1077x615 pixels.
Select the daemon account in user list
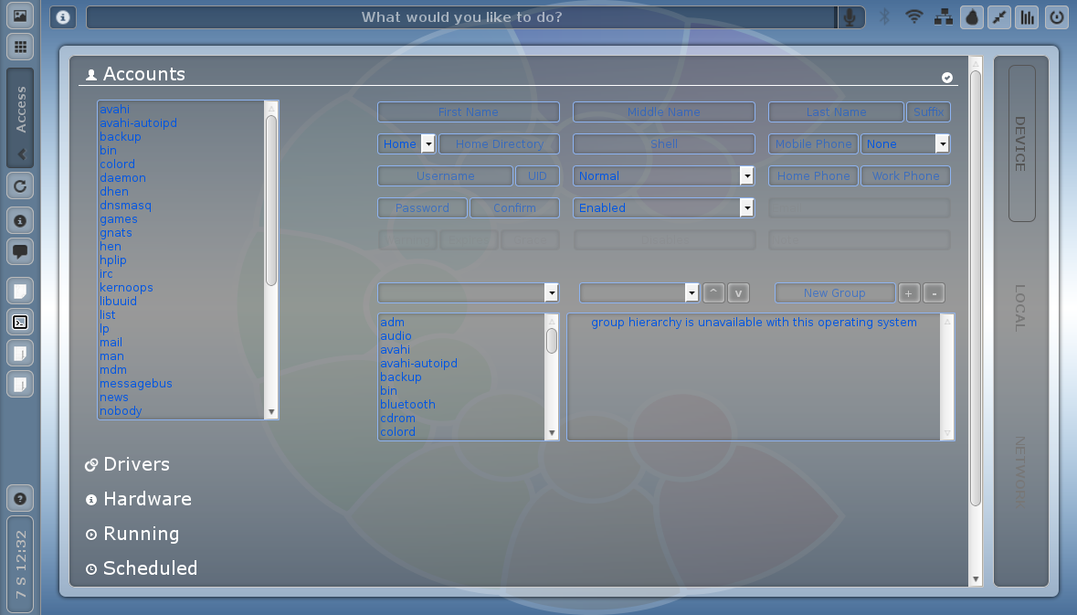pos(122,178)
